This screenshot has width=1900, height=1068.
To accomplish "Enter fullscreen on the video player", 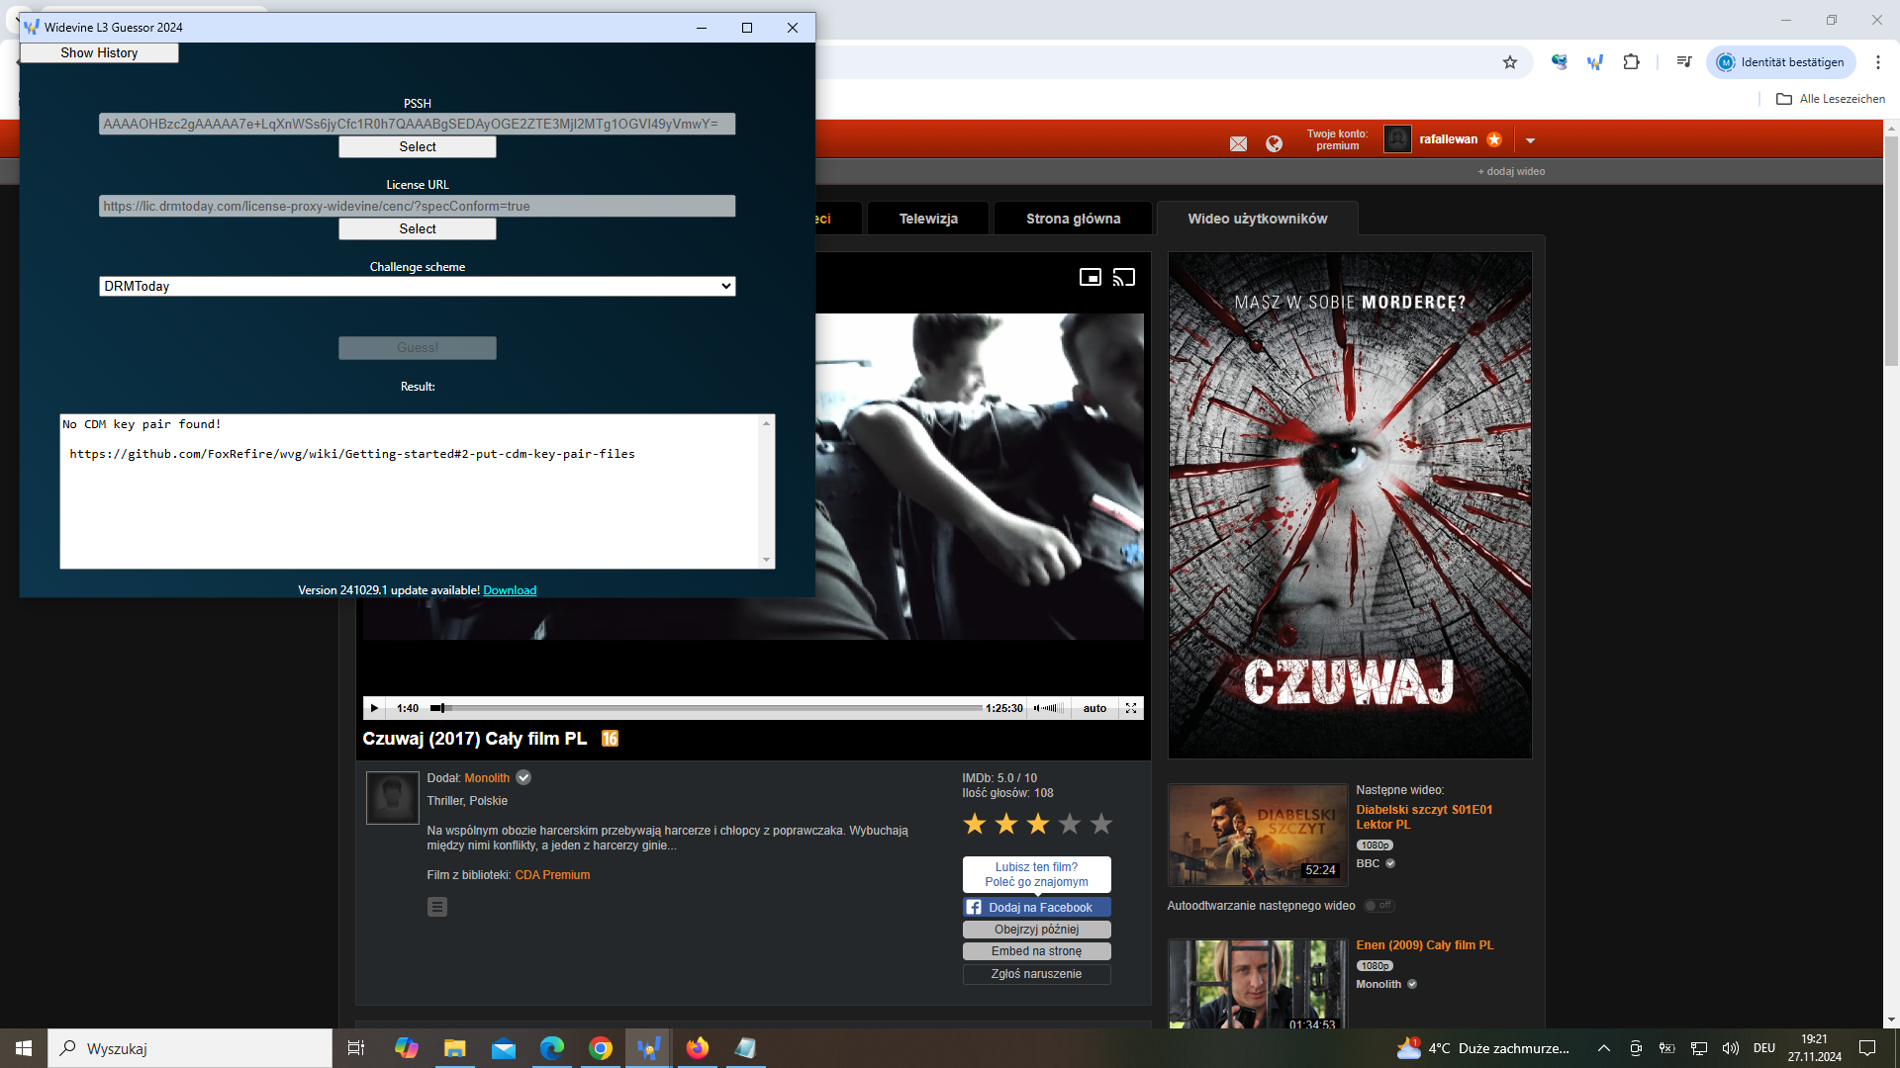I will point(1131,708).
